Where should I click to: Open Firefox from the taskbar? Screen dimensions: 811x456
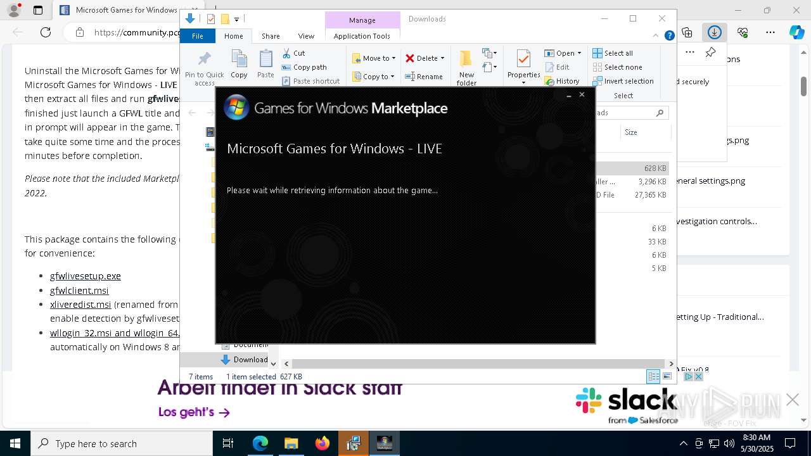click(322, 443)
